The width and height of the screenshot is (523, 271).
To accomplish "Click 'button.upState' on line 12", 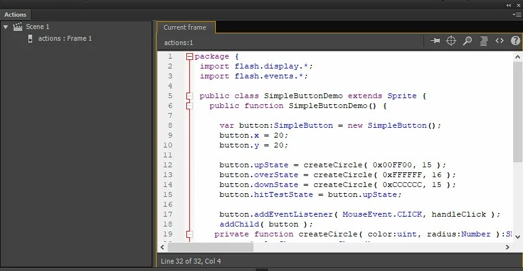I will pos(254,165).
